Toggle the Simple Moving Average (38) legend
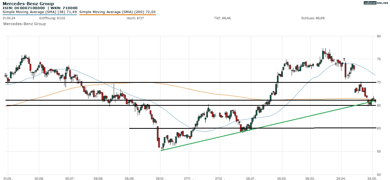Screen dimensions: 390x180 (40, 12)
